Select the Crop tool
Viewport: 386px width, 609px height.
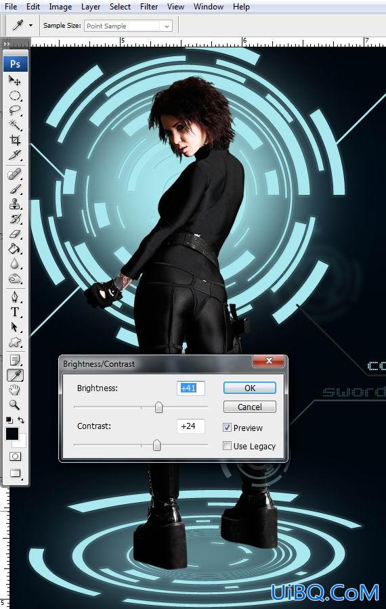[15, 139]
